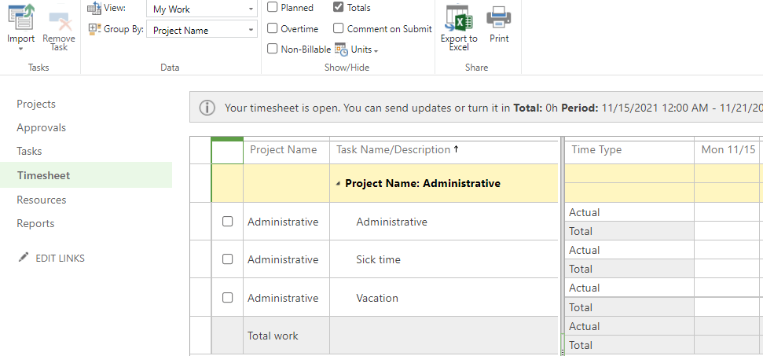Click the Vacation task name

point(377,298)
